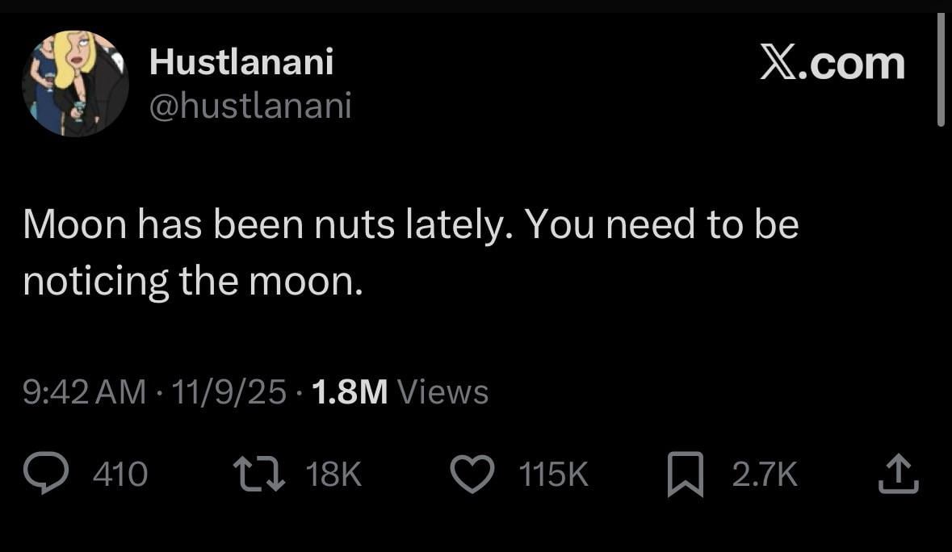952x552 pixels.
Task: Click the 18K reposts count
Action: [x=333, y=475]
